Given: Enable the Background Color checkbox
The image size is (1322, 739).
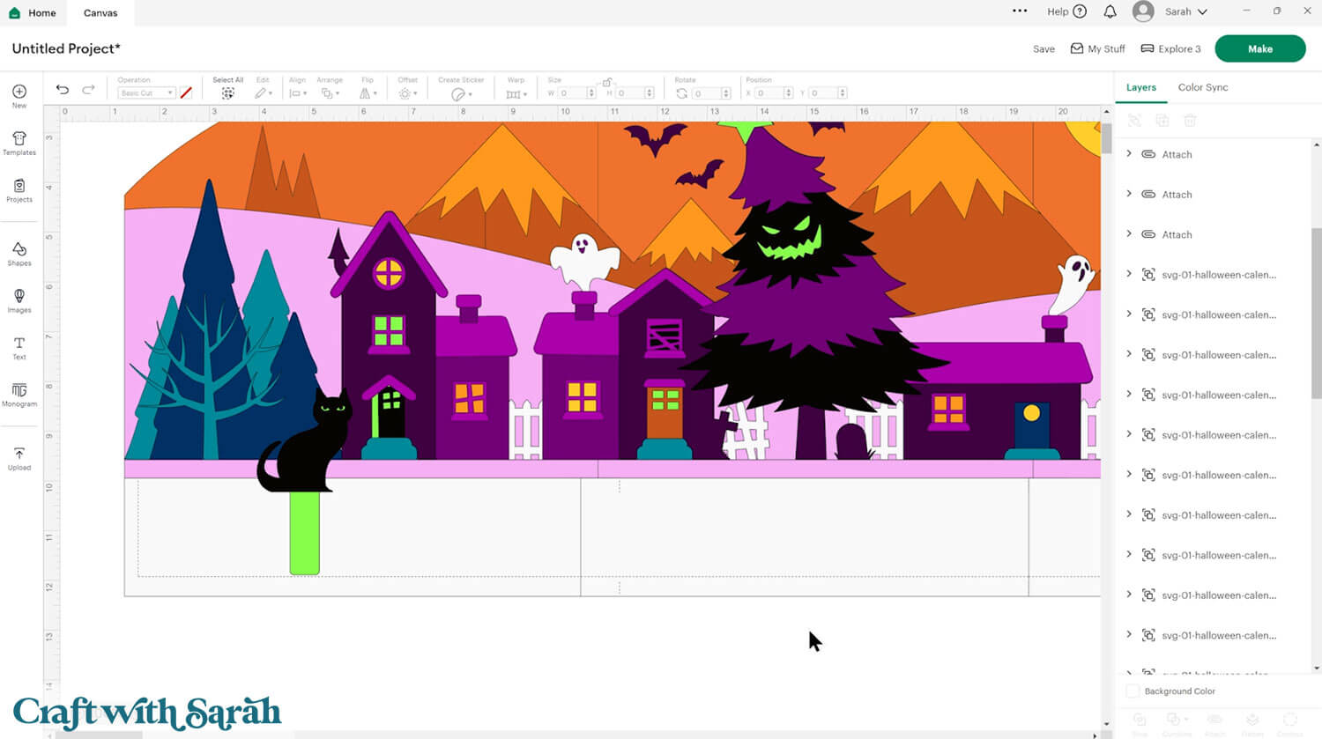Looking at the screenshot, I should pos(1133,691).
